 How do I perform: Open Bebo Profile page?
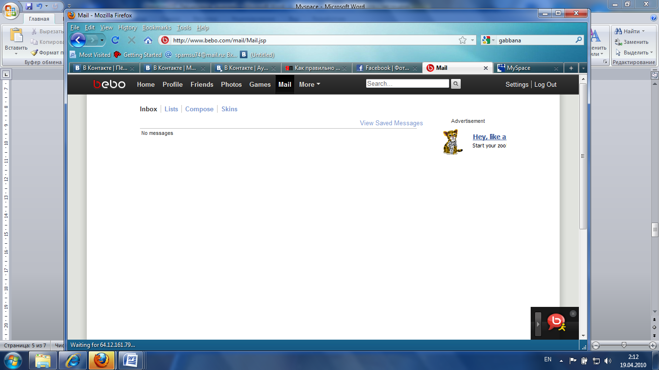tap(173, 84)
